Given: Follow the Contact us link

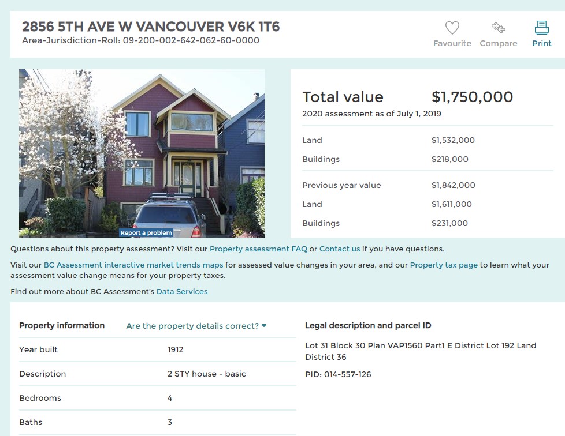Looking at the screenshot, I should (x=340, y=249).
